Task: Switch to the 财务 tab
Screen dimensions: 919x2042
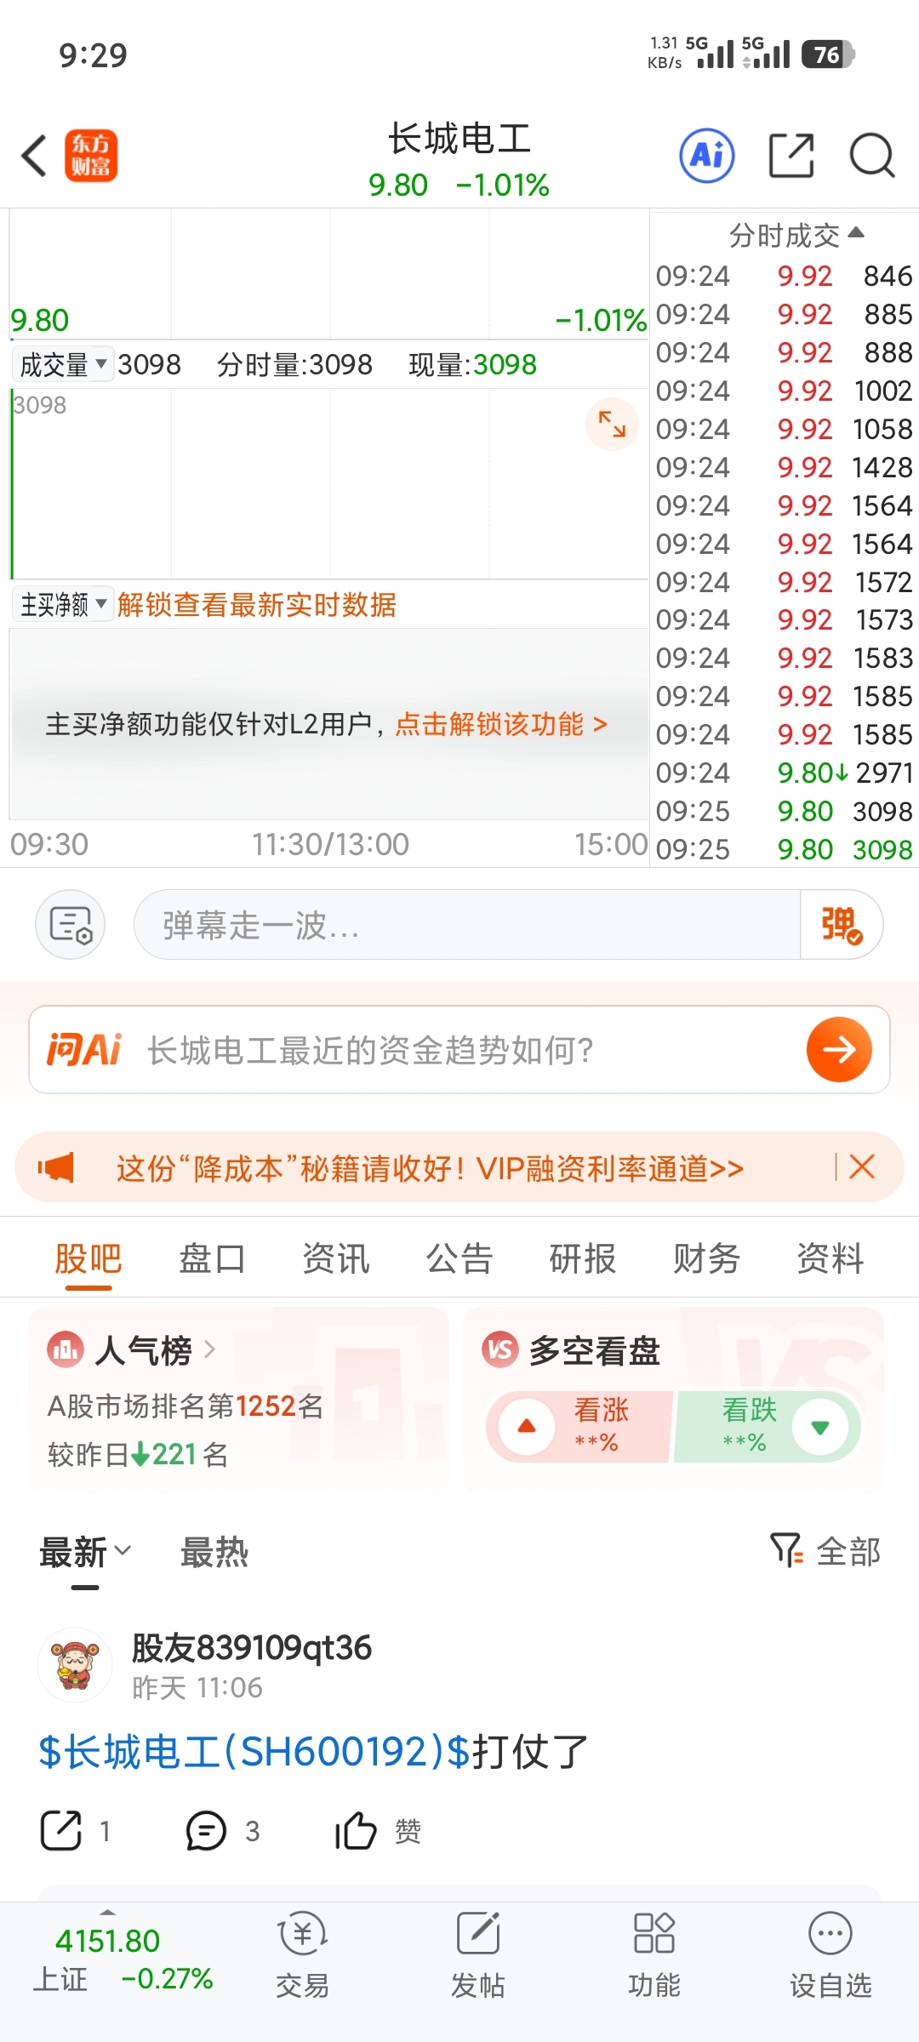Action: 706,1258
